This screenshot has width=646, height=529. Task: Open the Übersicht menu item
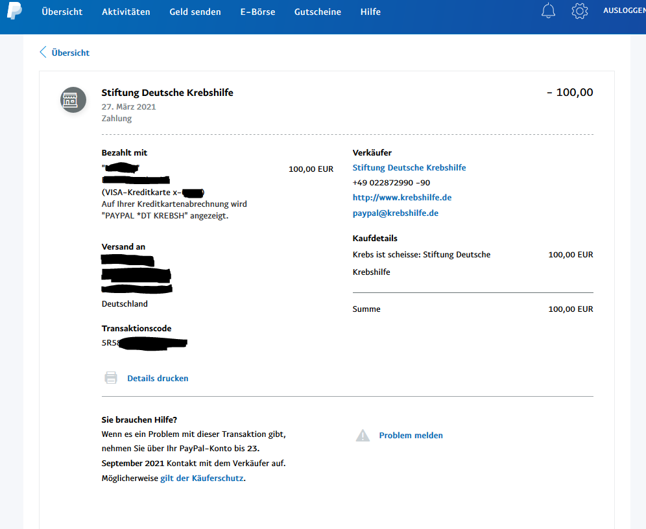tap(62, 12)
